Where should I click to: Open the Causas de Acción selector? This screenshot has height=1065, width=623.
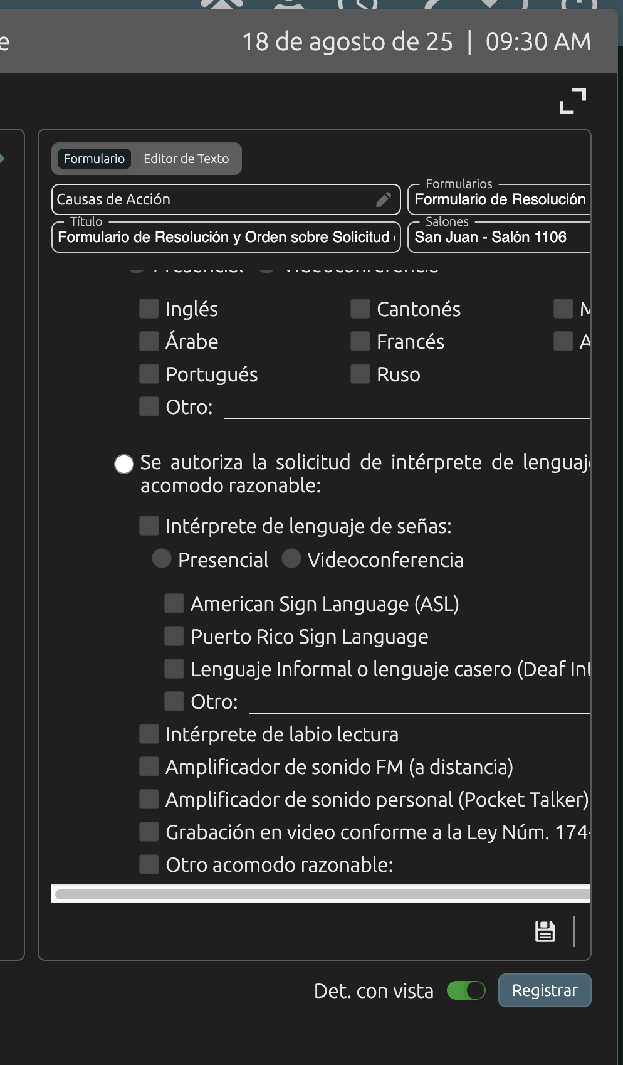tap(213, 199)
